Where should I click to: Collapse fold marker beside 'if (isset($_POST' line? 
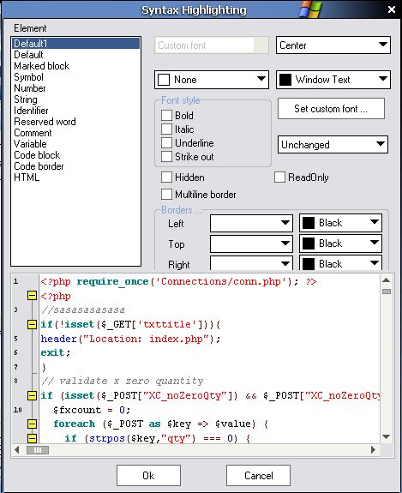pos(32,395)
